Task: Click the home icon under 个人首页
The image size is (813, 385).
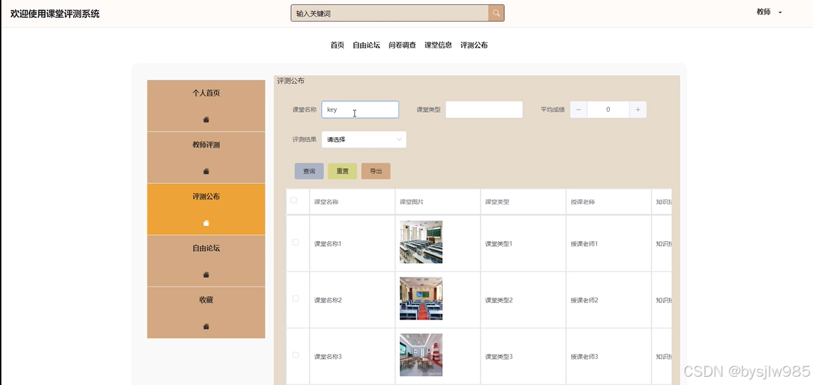Action: point(206,120)
